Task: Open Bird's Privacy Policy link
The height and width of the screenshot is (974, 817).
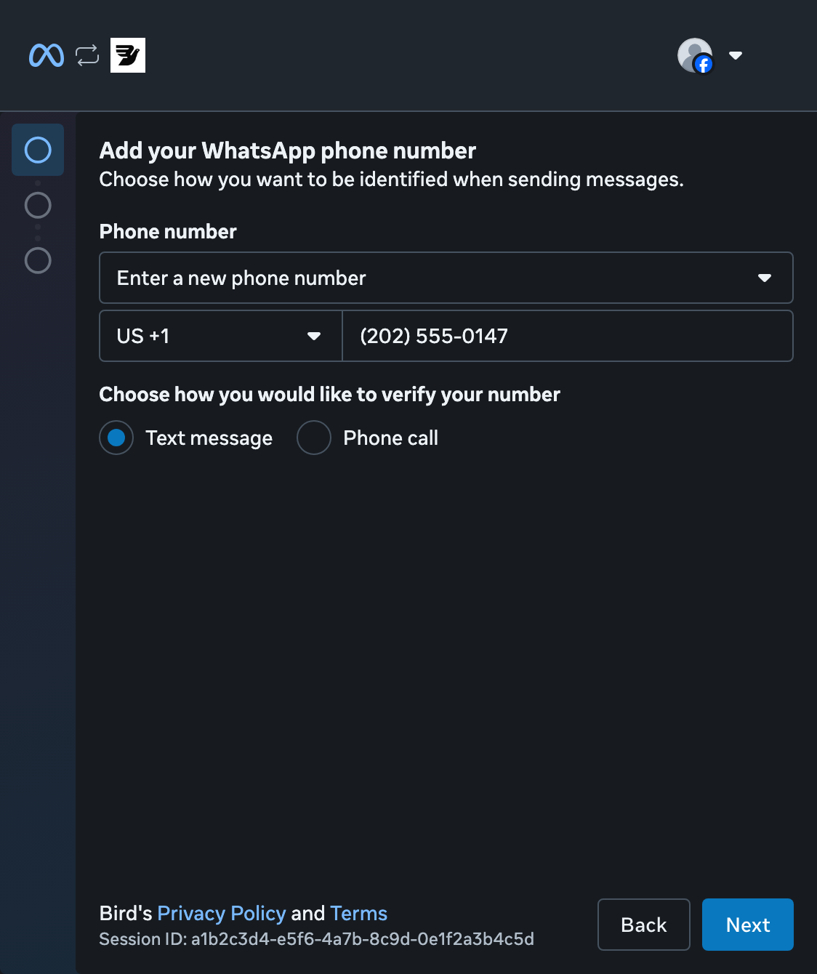Action: [222, 913]
